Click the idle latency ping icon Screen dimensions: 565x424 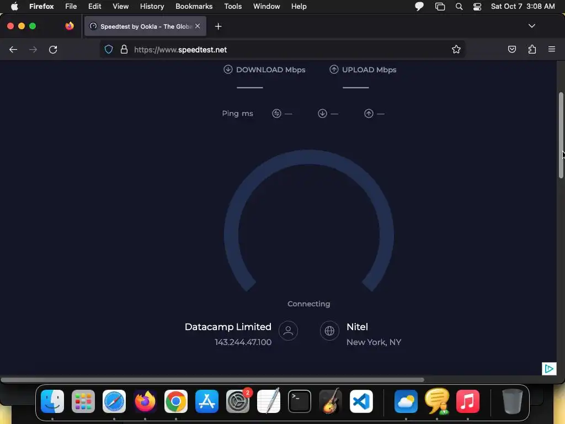tap(276, 114)
